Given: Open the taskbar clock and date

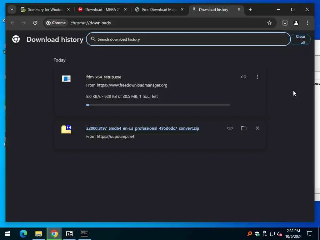Looking at the screenshot, I should pos(293,234).
